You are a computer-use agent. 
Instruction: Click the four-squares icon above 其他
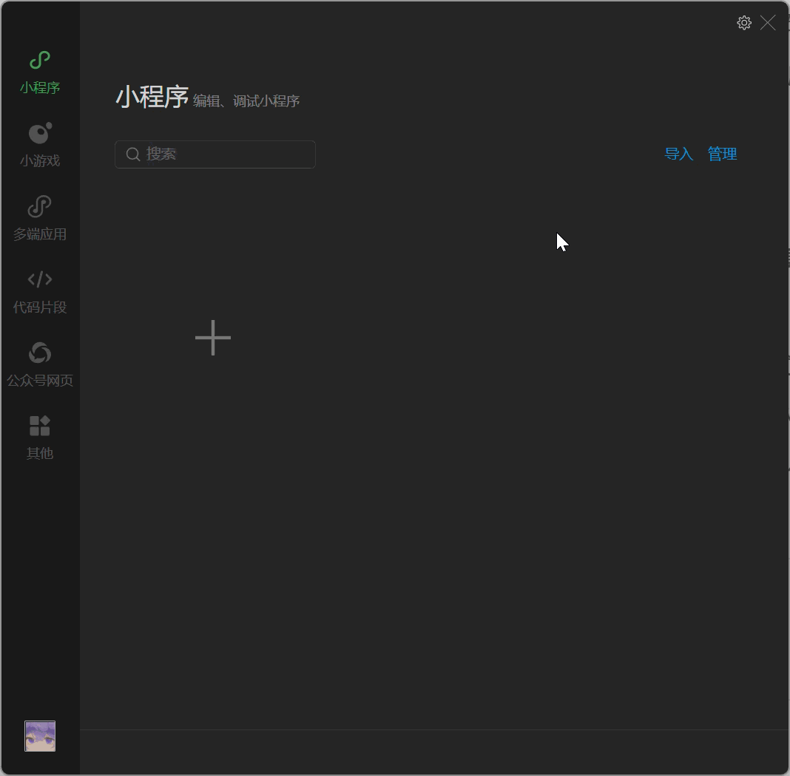point(39,426)
